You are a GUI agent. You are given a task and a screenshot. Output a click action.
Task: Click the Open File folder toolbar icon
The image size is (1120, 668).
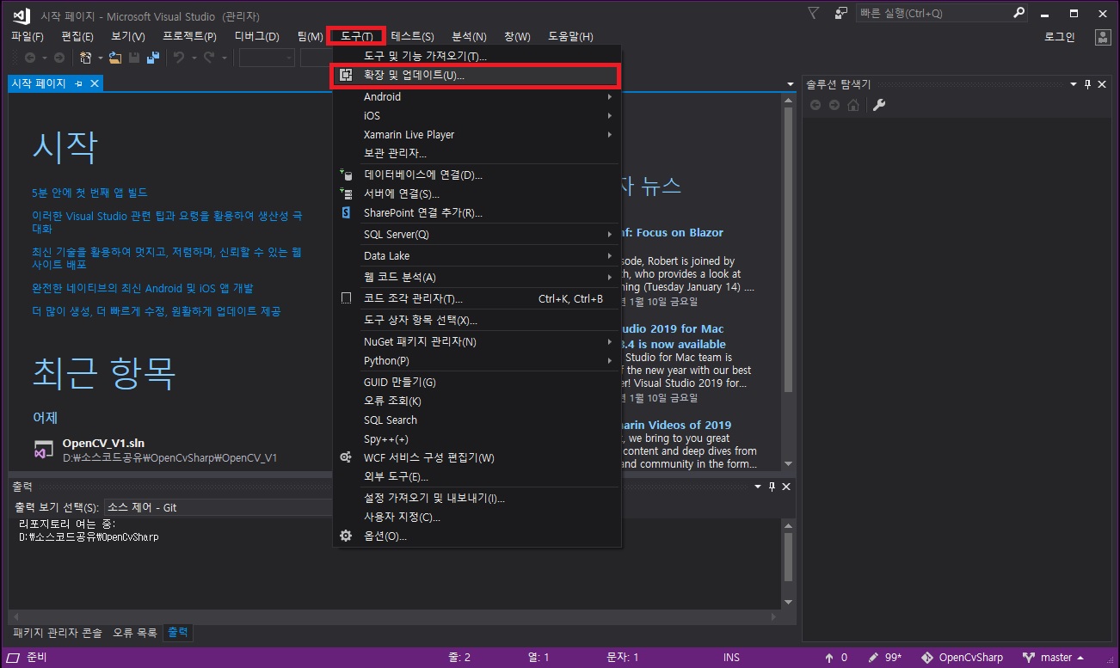[x=115, y=58]
